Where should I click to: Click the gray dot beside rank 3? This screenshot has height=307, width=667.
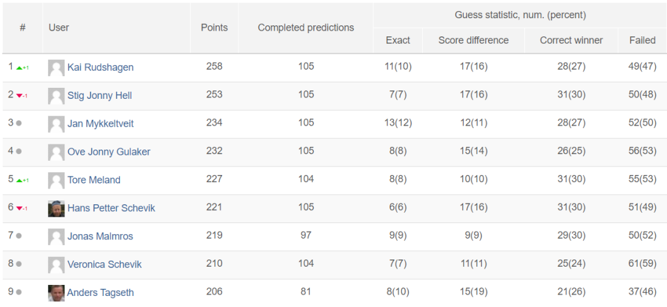[19, 124]
